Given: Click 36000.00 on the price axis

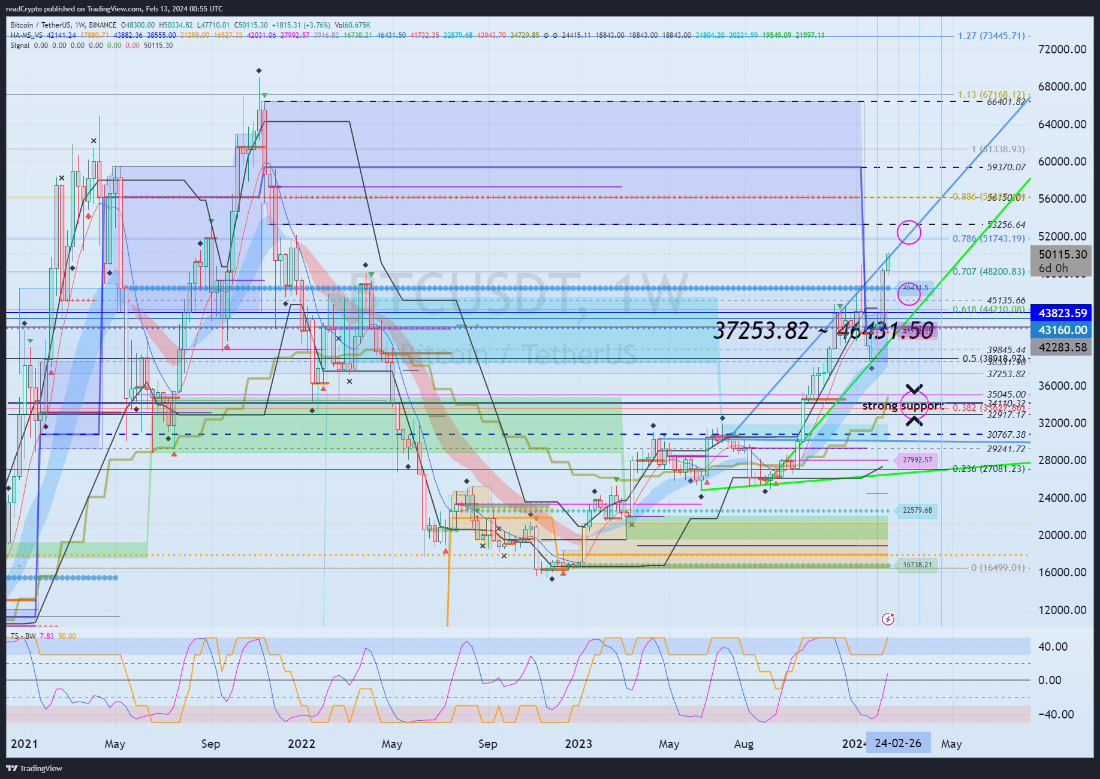Looking at the screenshot, I should click(1062, 386).
